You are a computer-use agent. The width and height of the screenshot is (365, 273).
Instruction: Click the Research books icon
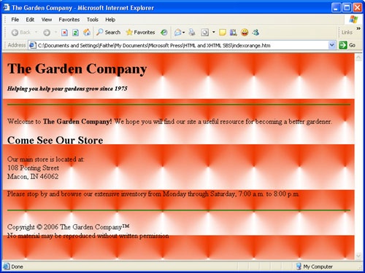click(x=233, y=32)
